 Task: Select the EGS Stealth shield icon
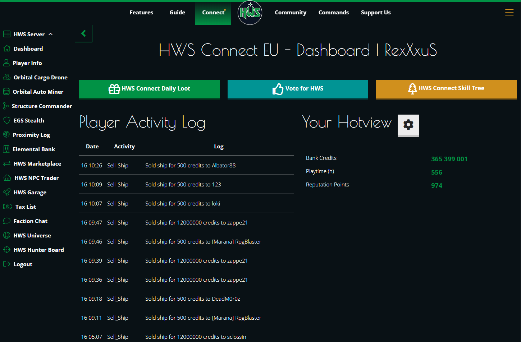[6, 120]
